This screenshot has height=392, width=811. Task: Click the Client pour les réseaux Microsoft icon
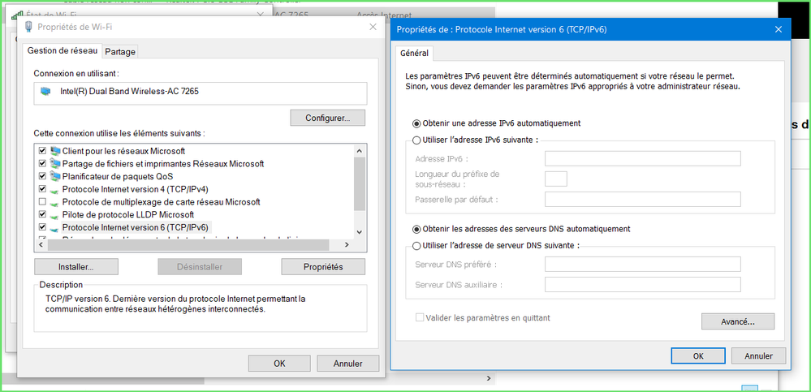coord(55,151)
